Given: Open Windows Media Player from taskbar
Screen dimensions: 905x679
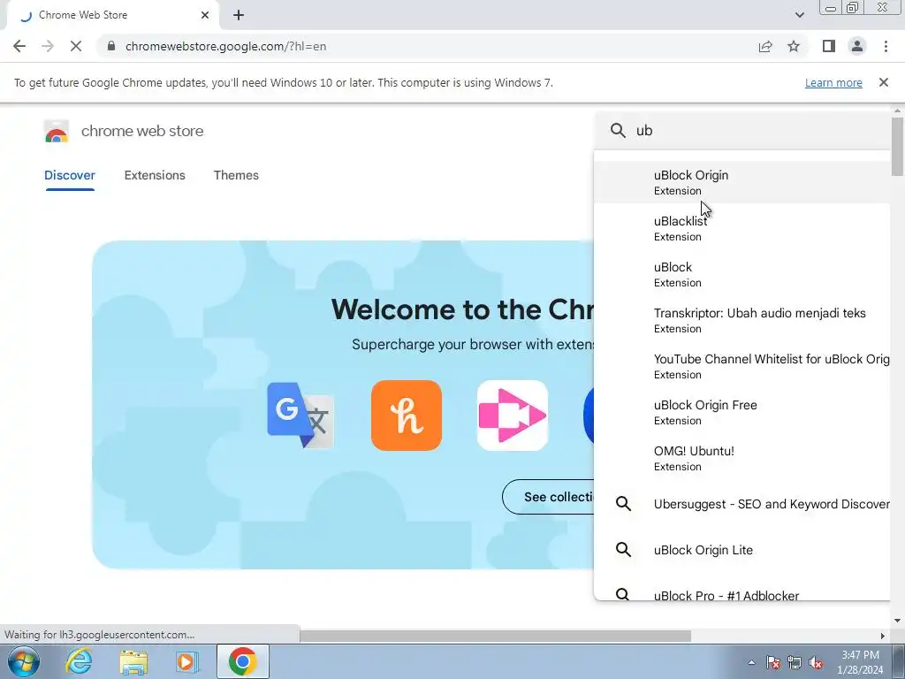Looking at the screenshot, I should click(187, 661).
